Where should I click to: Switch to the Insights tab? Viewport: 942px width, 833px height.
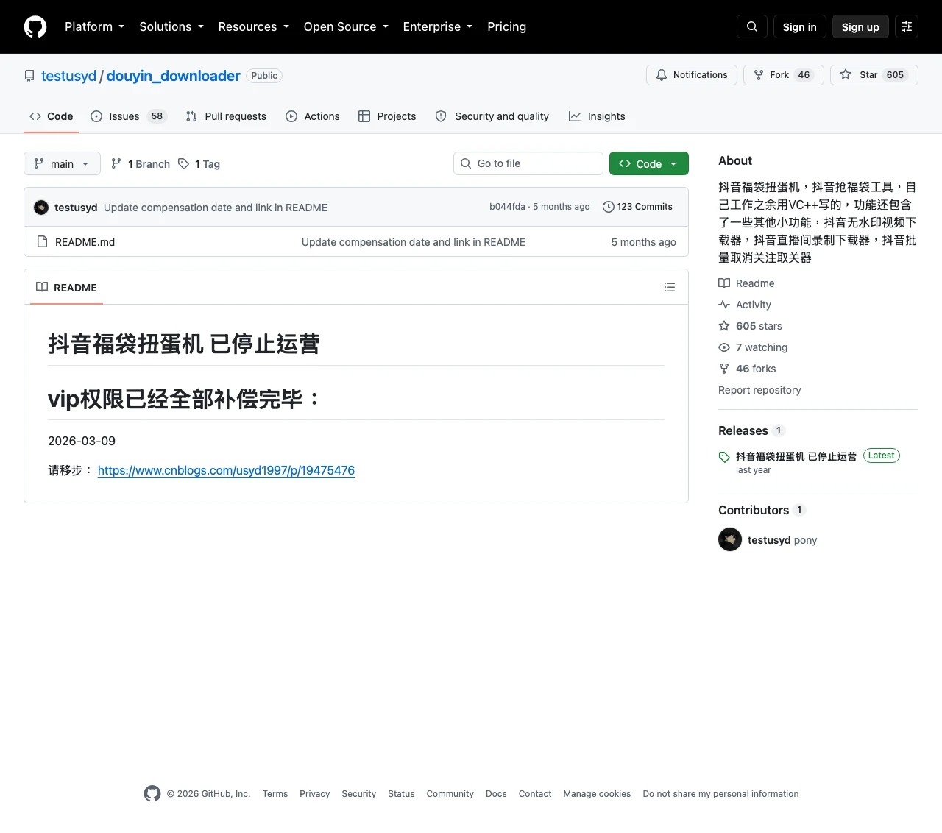(x=597, y=116)
